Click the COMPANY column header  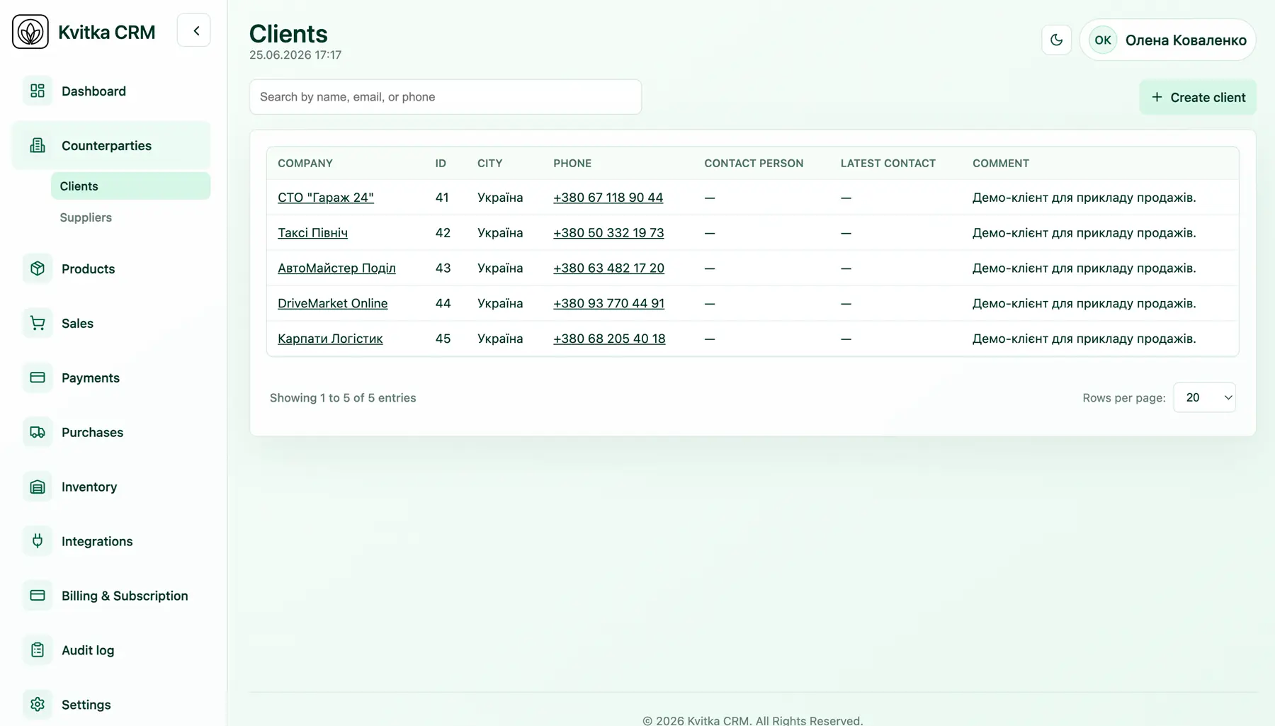(305, 163)
